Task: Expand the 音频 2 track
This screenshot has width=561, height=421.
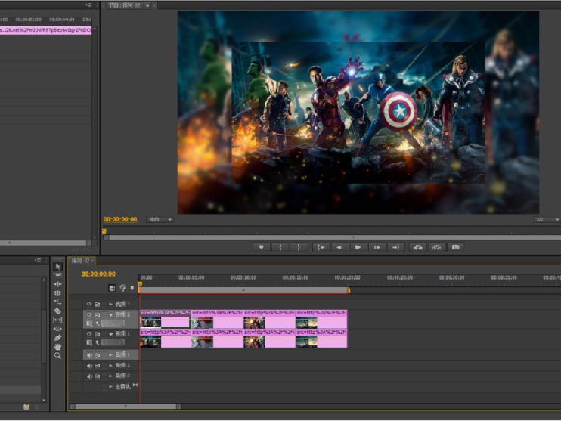Action: click(111, 366)
